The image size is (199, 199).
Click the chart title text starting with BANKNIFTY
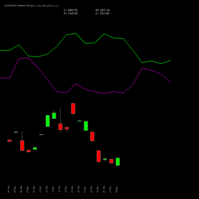[x=31, y=6]
